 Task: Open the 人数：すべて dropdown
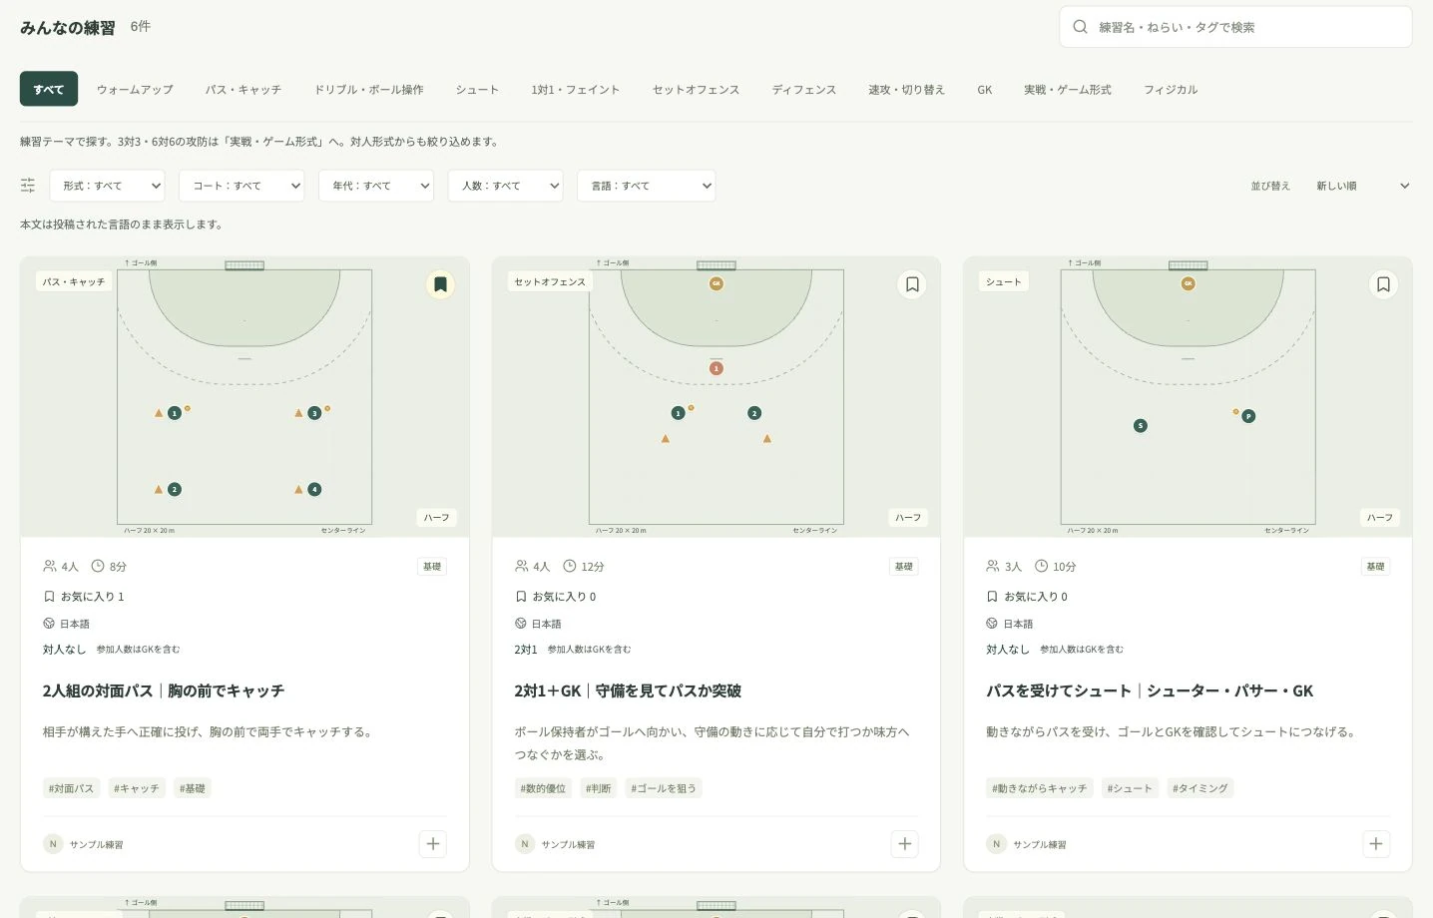click(506, 186)
